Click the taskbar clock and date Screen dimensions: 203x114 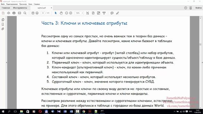[198, 111]
